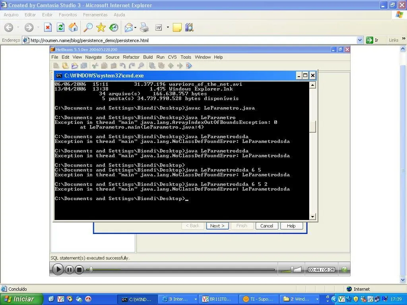Open Forward button history dropdown arrow
This screenshot has height=305, width=407.
point(38,27)
